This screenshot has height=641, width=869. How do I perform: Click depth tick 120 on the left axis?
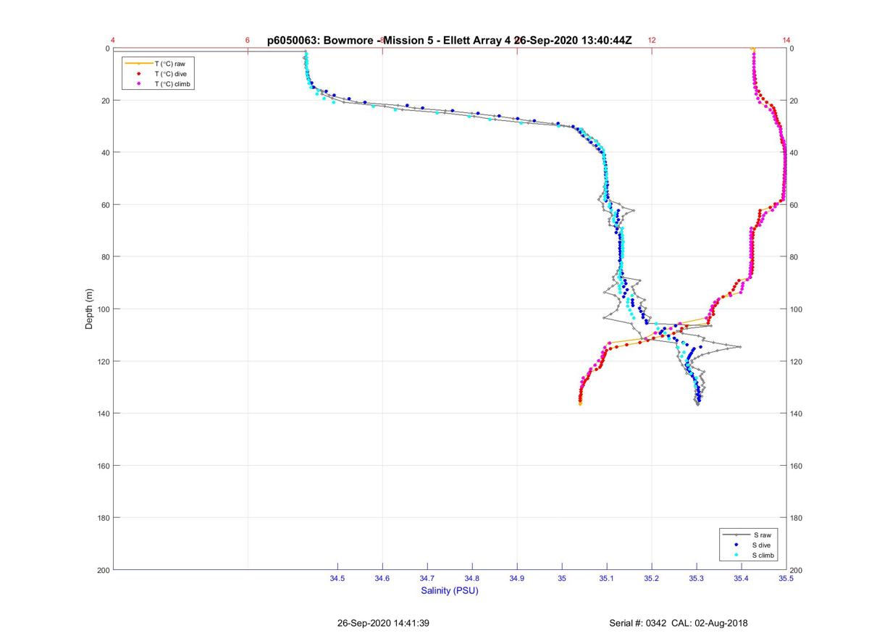(104, 361)
